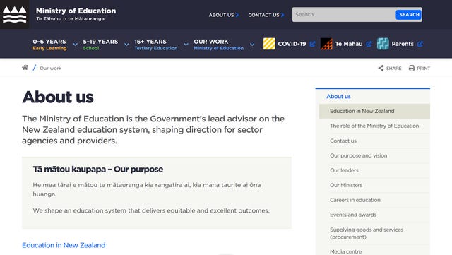Screen dimensions: 452x255
Task: Select Education in New Zealand in the sidebar
Action: 374,111
